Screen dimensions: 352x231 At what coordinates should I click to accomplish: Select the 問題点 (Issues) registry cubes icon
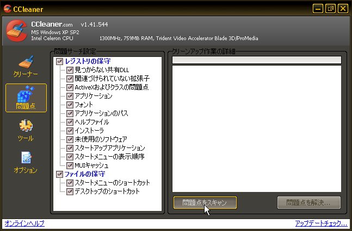click(26, 94)
